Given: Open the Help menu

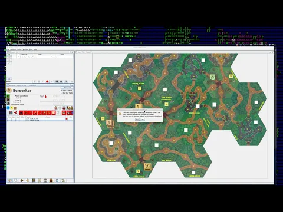Looking at the screenshot, I should click(35, 49).
